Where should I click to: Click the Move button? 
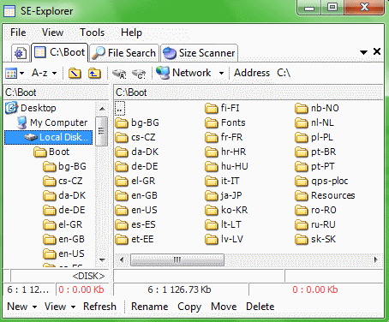(224, 307)
